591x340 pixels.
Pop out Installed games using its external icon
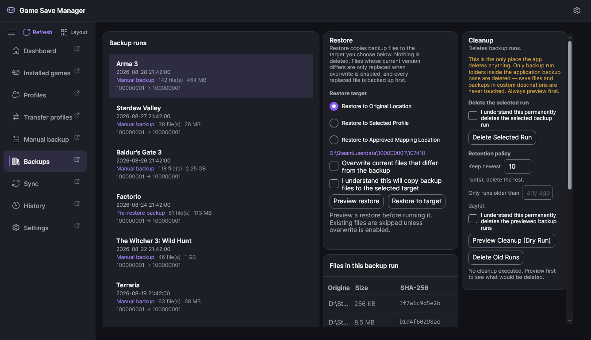point(77,71)
